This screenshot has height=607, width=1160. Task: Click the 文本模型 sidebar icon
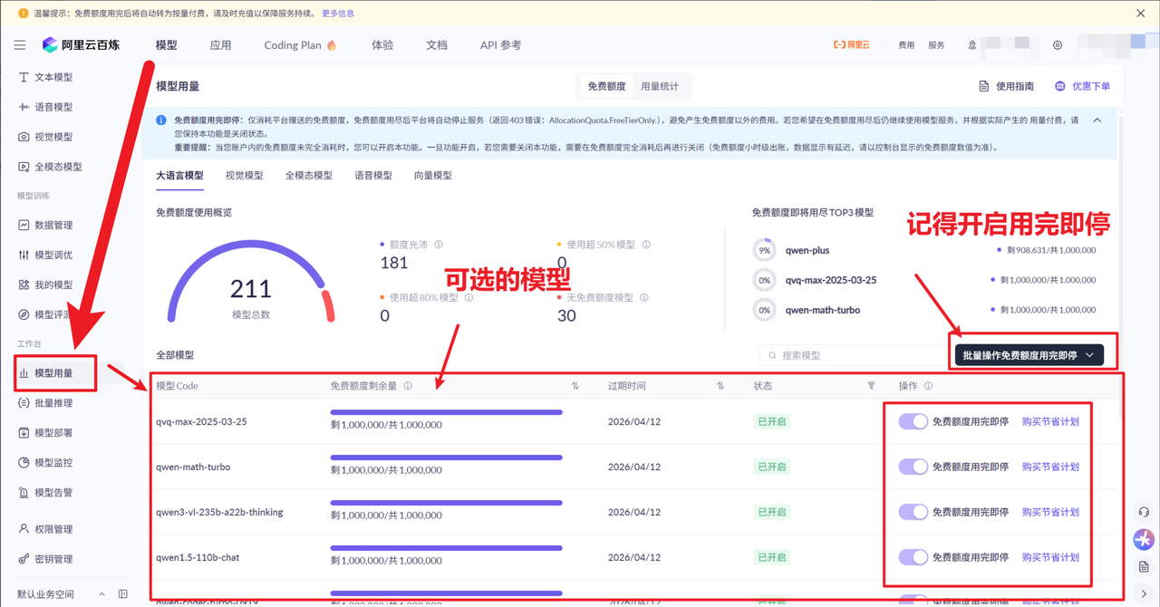[24, 78]
